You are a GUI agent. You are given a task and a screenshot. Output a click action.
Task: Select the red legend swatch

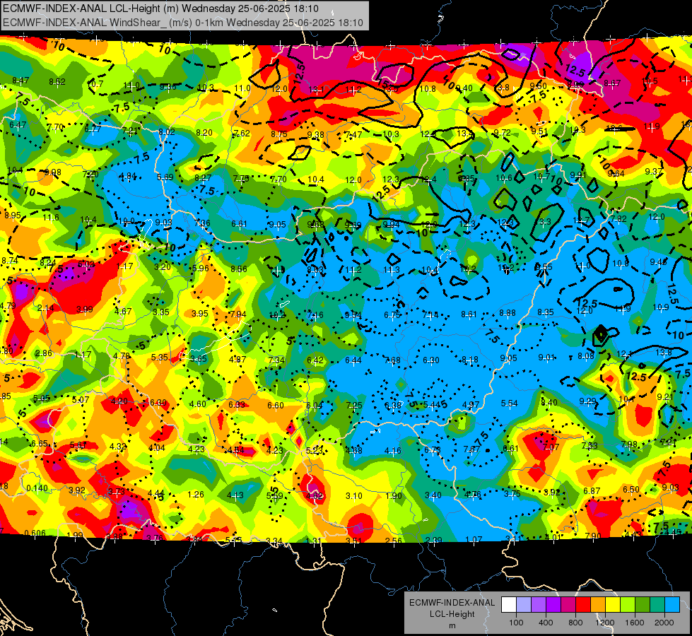coord(583,605)
